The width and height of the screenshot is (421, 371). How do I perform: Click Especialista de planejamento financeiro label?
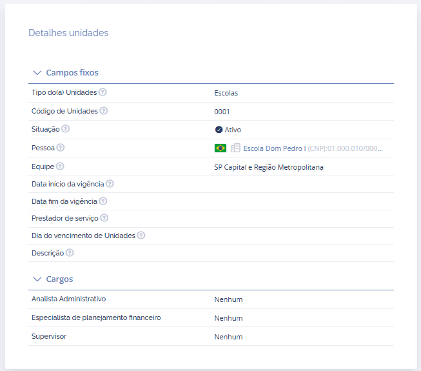pyautogui.click(x=96, y=318)
